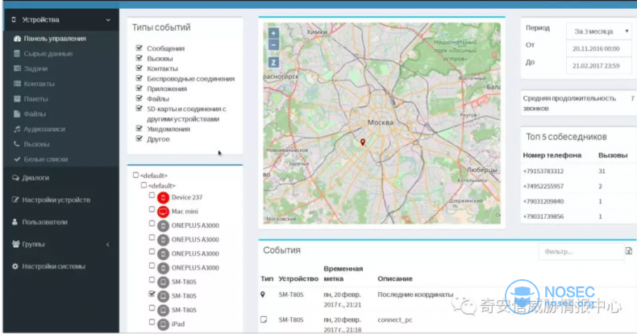637x334 pixels.
Task: Click the От date field
Action: tap(599, 48)
